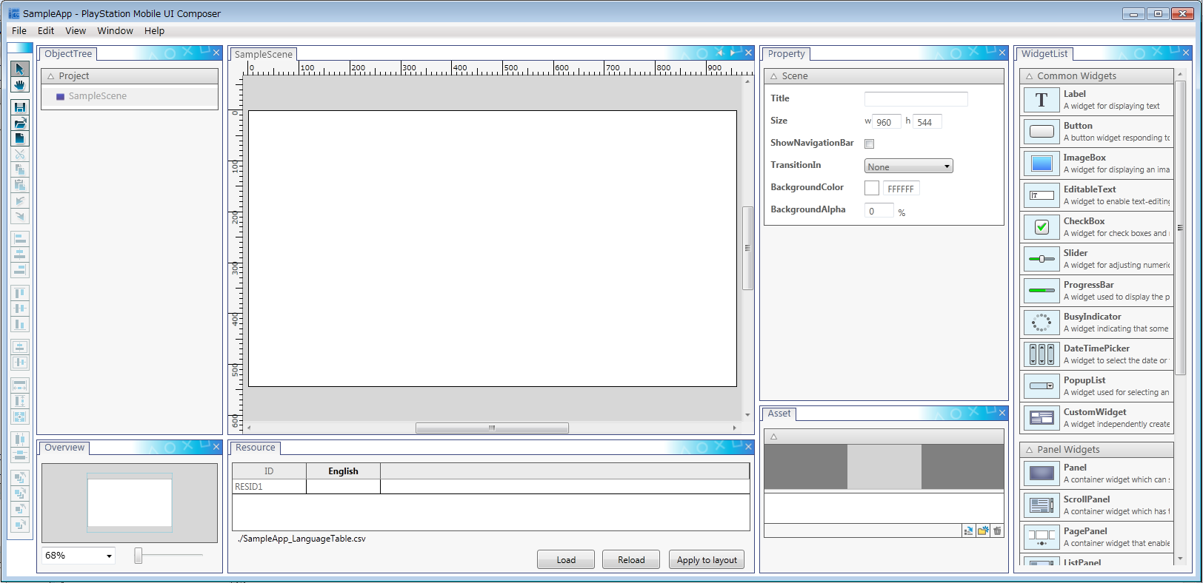
Task: Click the redo arrow icon
Action: [20, 216]
